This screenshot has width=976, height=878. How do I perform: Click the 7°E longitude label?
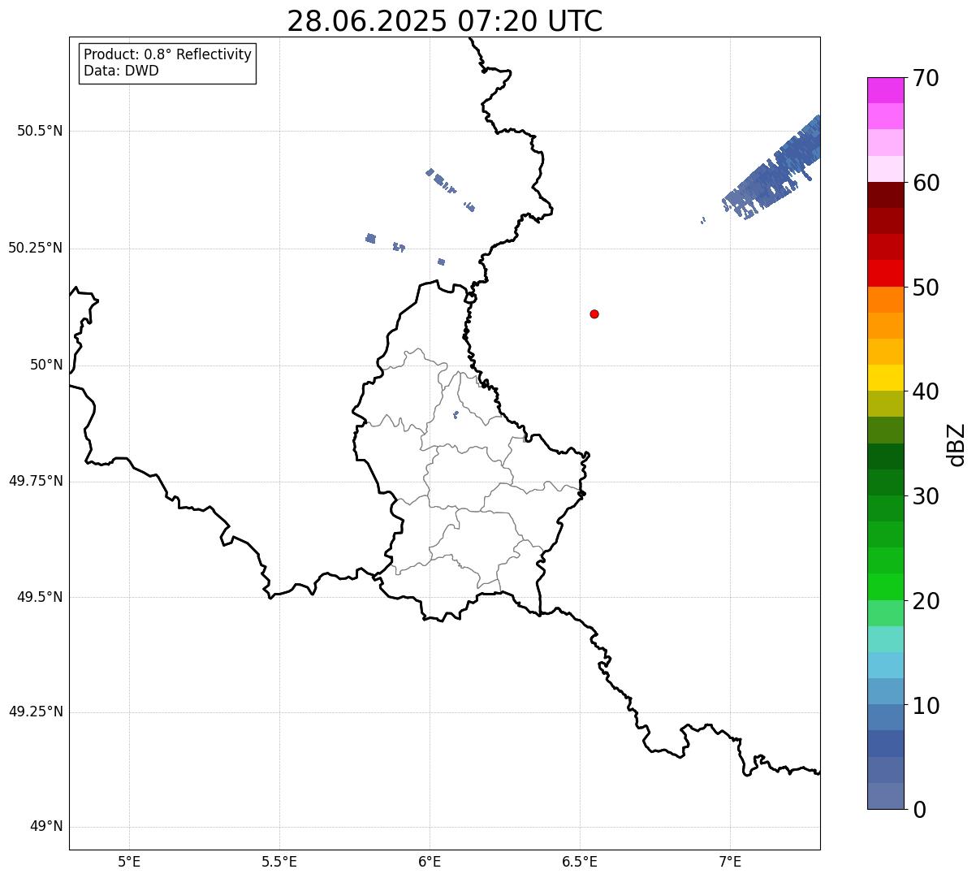point(730,861)
